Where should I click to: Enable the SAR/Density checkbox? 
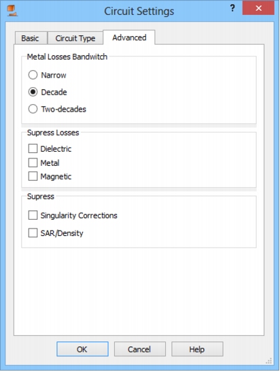[33, 233]
